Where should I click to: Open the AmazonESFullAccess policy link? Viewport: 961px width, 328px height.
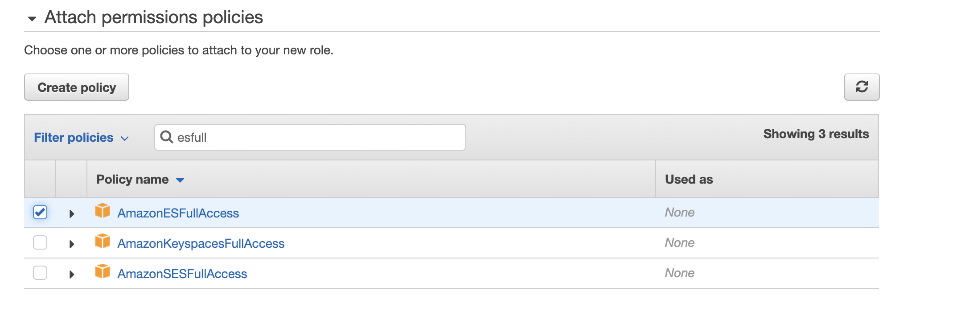[178, 213]
